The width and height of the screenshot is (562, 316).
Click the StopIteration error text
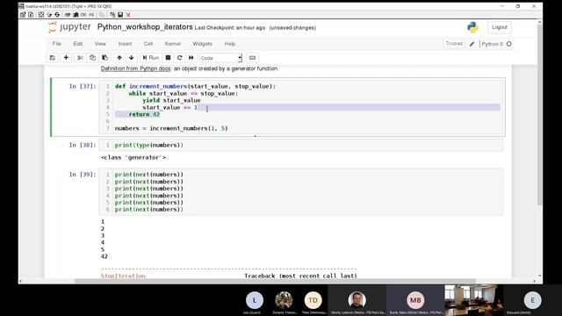pos(123,276)
